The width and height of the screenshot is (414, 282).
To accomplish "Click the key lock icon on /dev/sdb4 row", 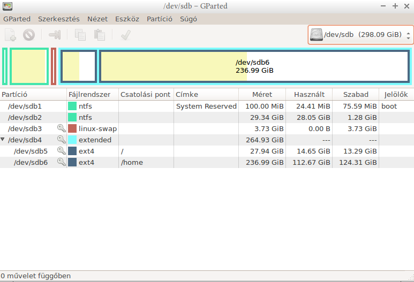I will (61, 140).
